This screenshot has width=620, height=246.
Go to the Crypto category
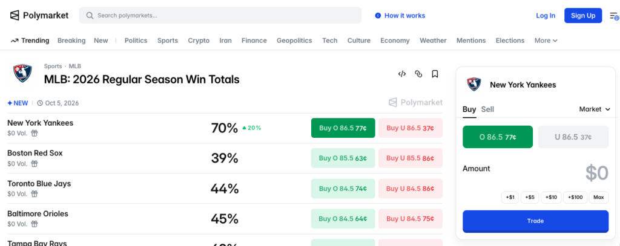pyautogui.click(x=199, y=40)
